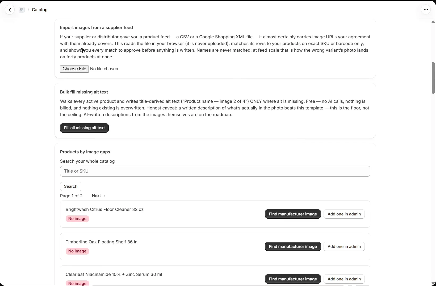Click the Clearleaf Niacinamide 10% + Zinc Serum title
This screenshot has width=436, height=286.
coord(114,275)
